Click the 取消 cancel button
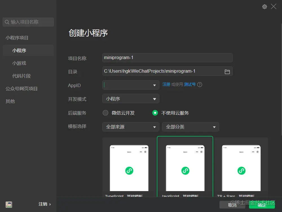The height and width of the screenshot is (212, 282). click(232, 205)
